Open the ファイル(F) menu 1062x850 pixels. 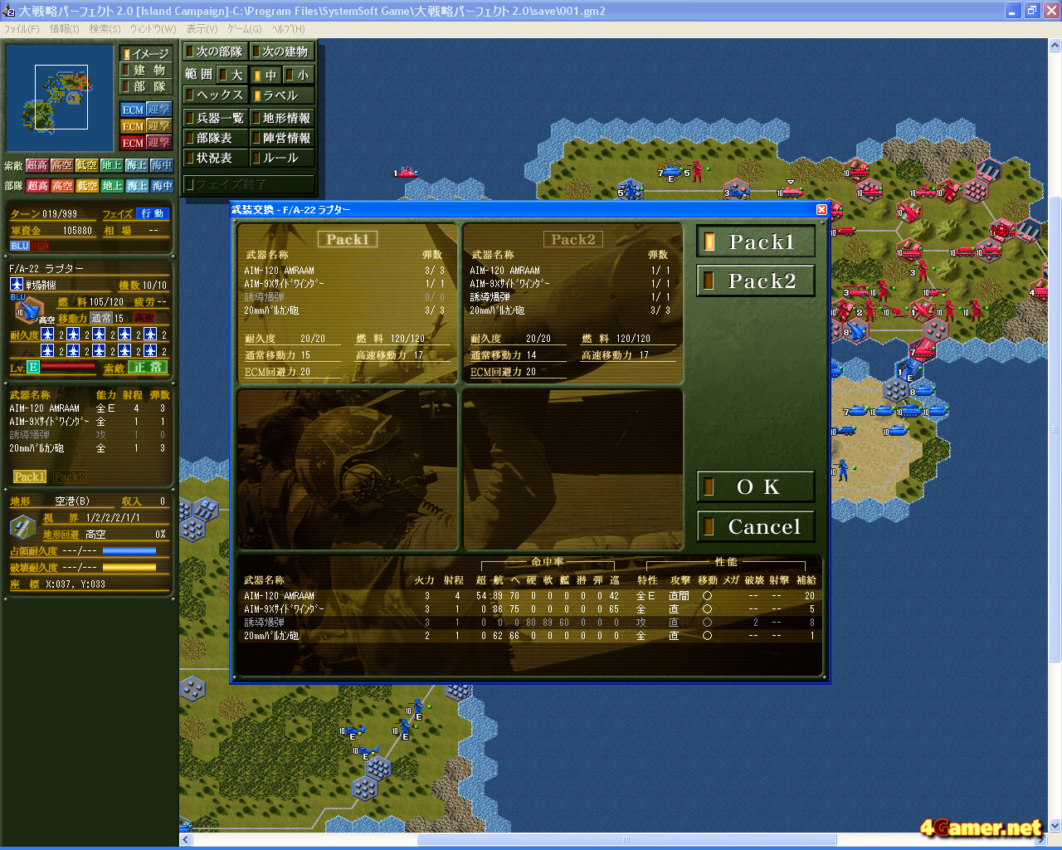(x=22, y=29)
